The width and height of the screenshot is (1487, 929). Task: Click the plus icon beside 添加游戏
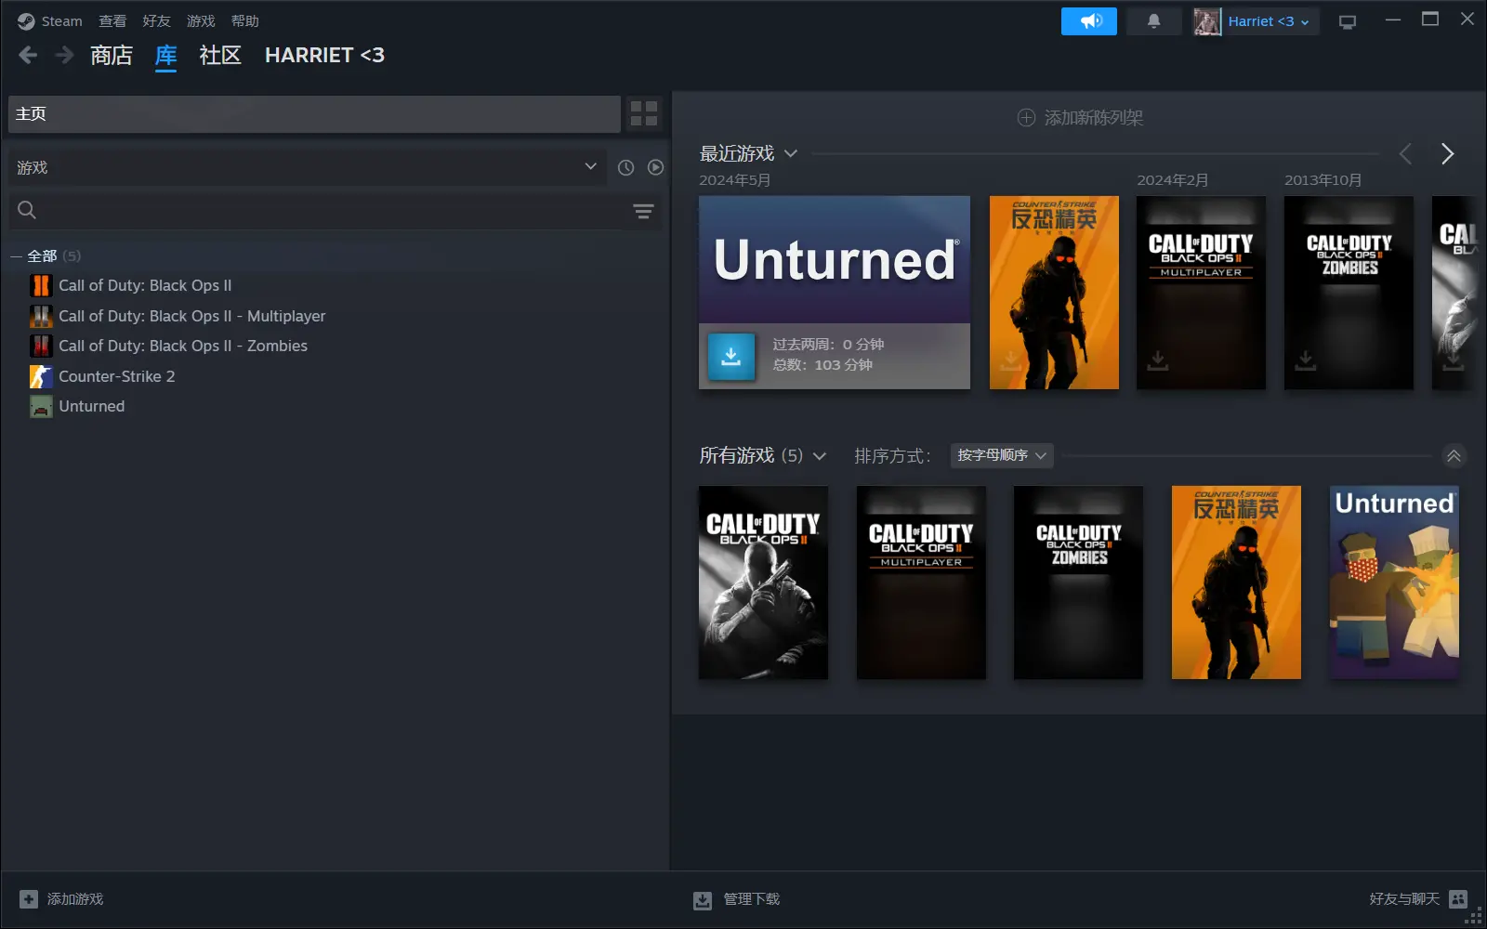coord(29,899)
